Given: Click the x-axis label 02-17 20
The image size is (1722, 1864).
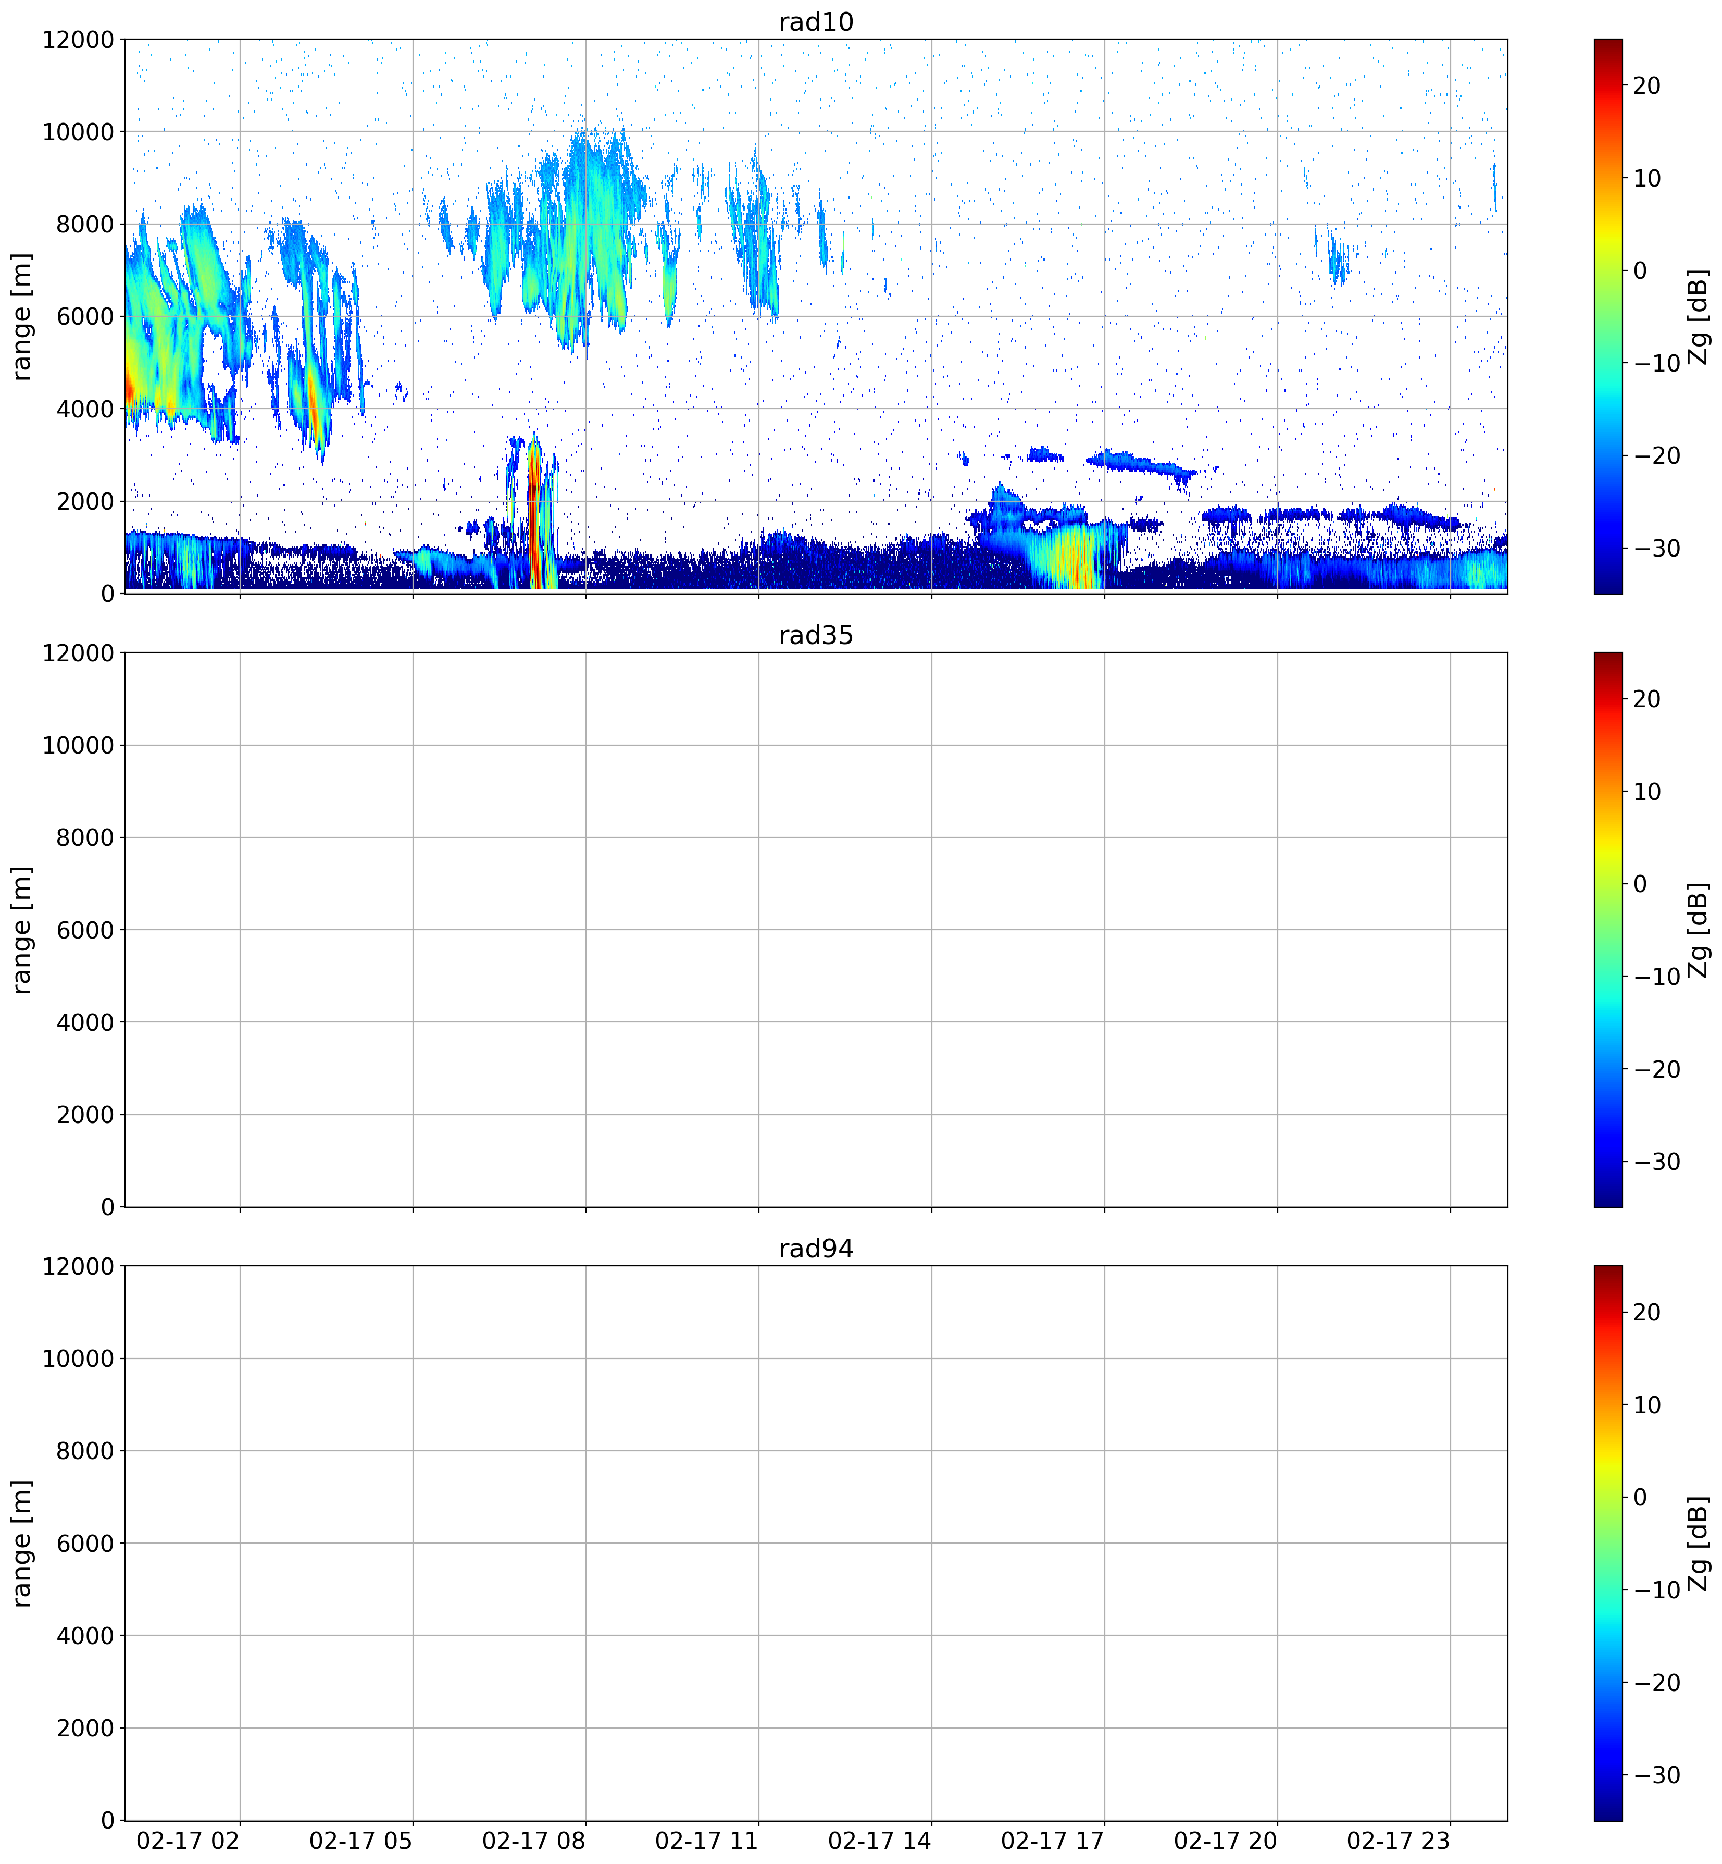Looking at the screenshot, I should click(x=1225, y=1841).
